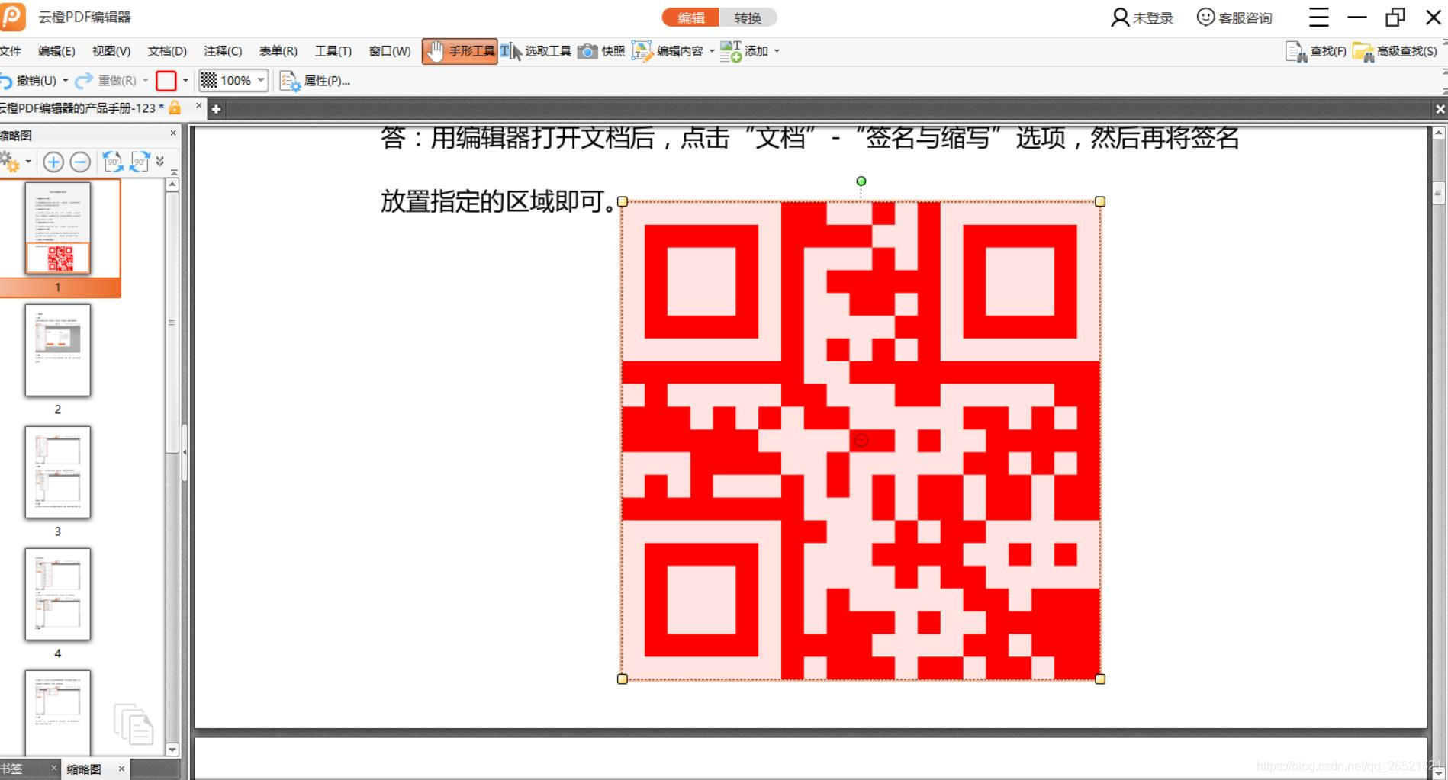Select page 4 thumbnail

point(58,595)
